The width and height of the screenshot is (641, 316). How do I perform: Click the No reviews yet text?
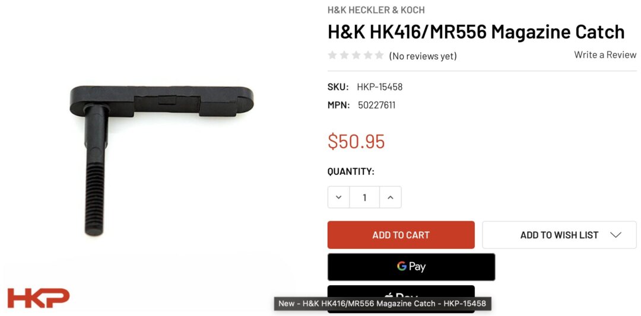click(x=423, y=56)
